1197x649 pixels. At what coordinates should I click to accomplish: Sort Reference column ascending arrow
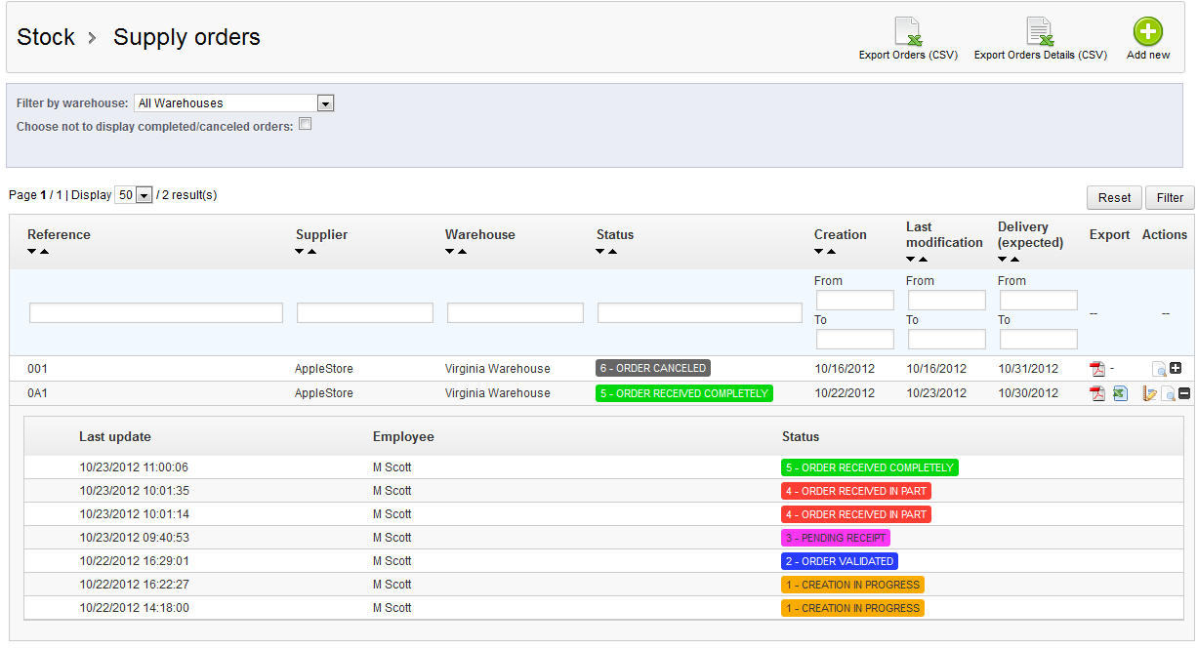(x=44, y=252)
